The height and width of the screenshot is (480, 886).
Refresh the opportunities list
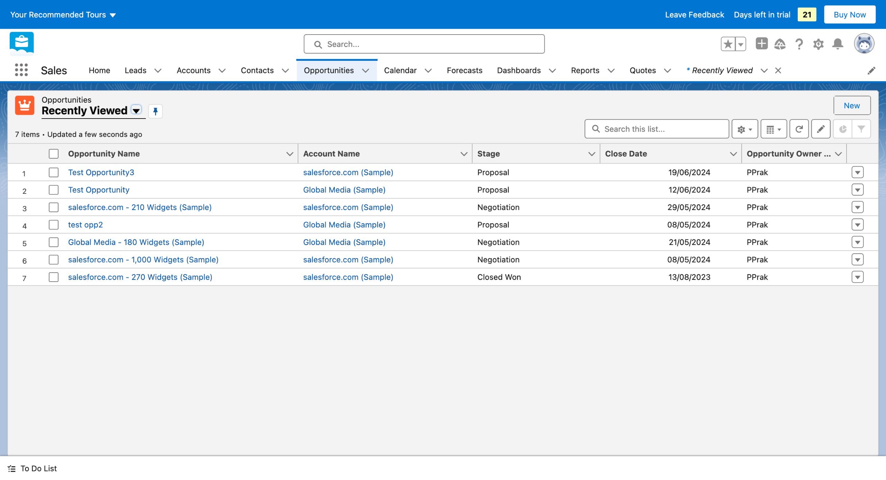tap(799, 129)
